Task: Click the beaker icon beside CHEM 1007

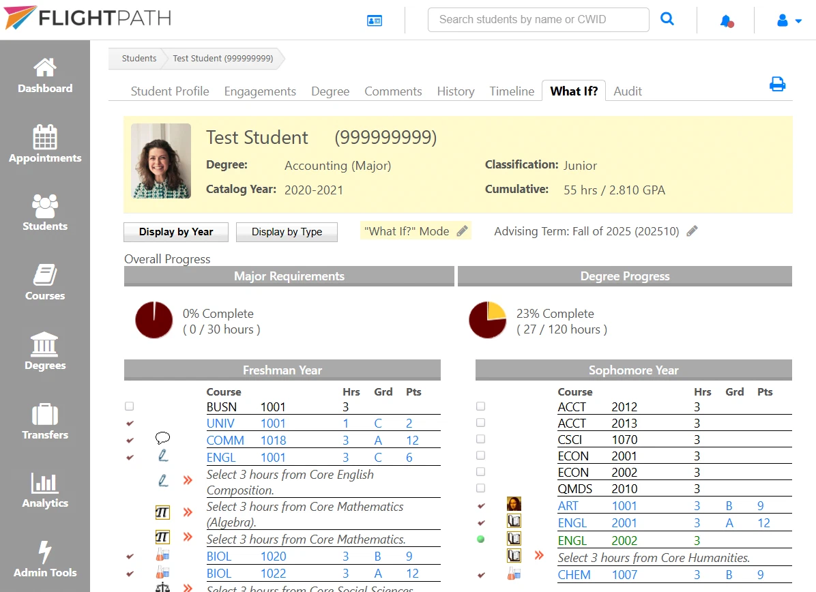Action: (514, 574)
